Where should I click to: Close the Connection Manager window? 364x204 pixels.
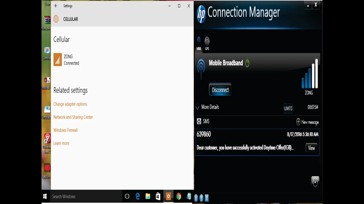[316, 5]
